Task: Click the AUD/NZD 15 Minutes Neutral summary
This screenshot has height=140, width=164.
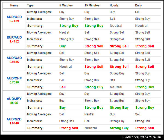Action: click(x=90, y=128)
